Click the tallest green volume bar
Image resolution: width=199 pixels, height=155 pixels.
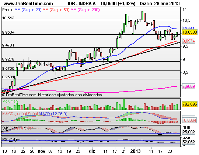tap(124, 104)
